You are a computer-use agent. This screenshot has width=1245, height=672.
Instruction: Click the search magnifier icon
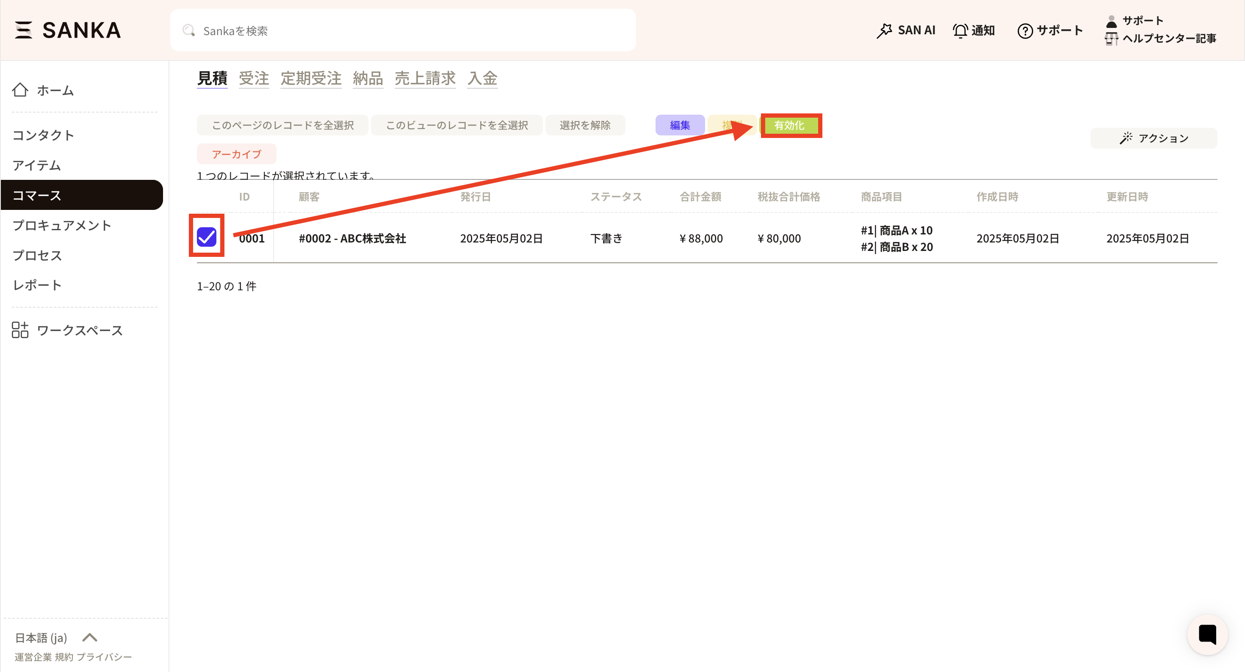(188, 30)
